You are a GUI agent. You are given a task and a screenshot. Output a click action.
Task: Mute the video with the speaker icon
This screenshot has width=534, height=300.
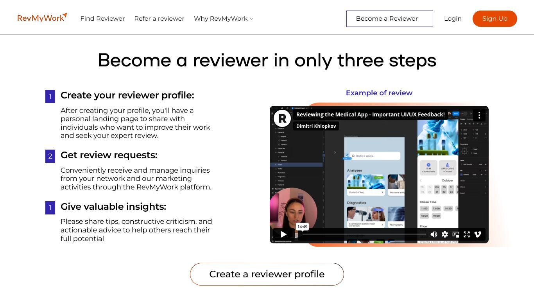coord(434,234)
